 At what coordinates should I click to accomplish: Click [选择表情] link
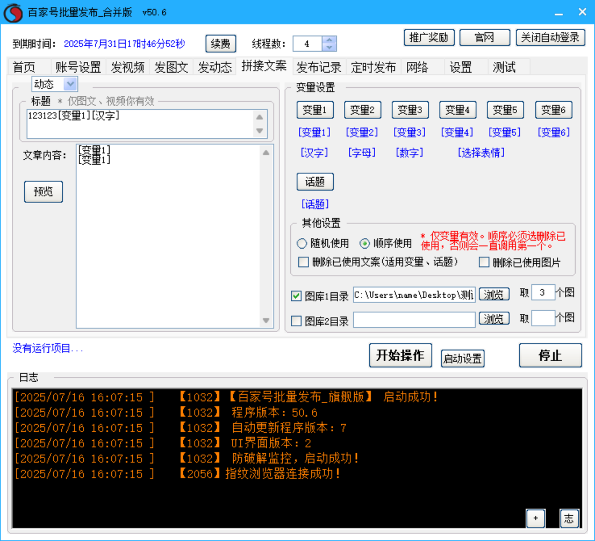click(x=481, y=153)
